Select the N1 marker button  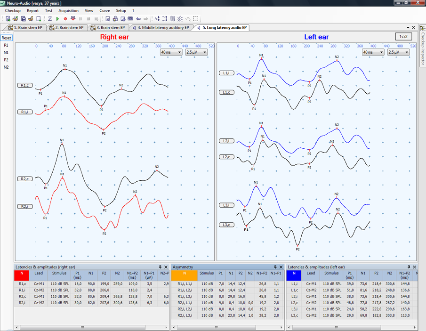click(6, 52)
